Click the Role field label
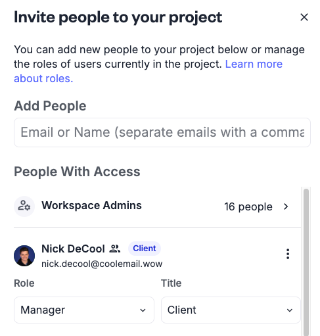Screen dimensions: 320x336 click(24, 283)
